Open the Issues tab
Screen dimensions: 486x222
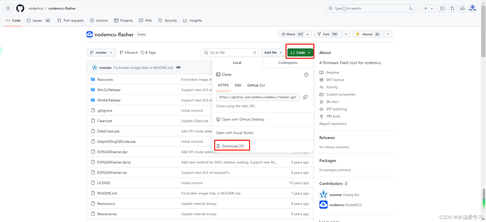39,20
